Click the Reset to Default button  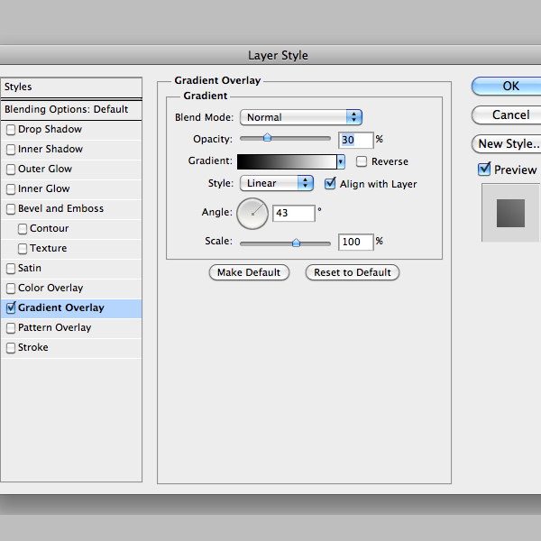tap(353, 272)
